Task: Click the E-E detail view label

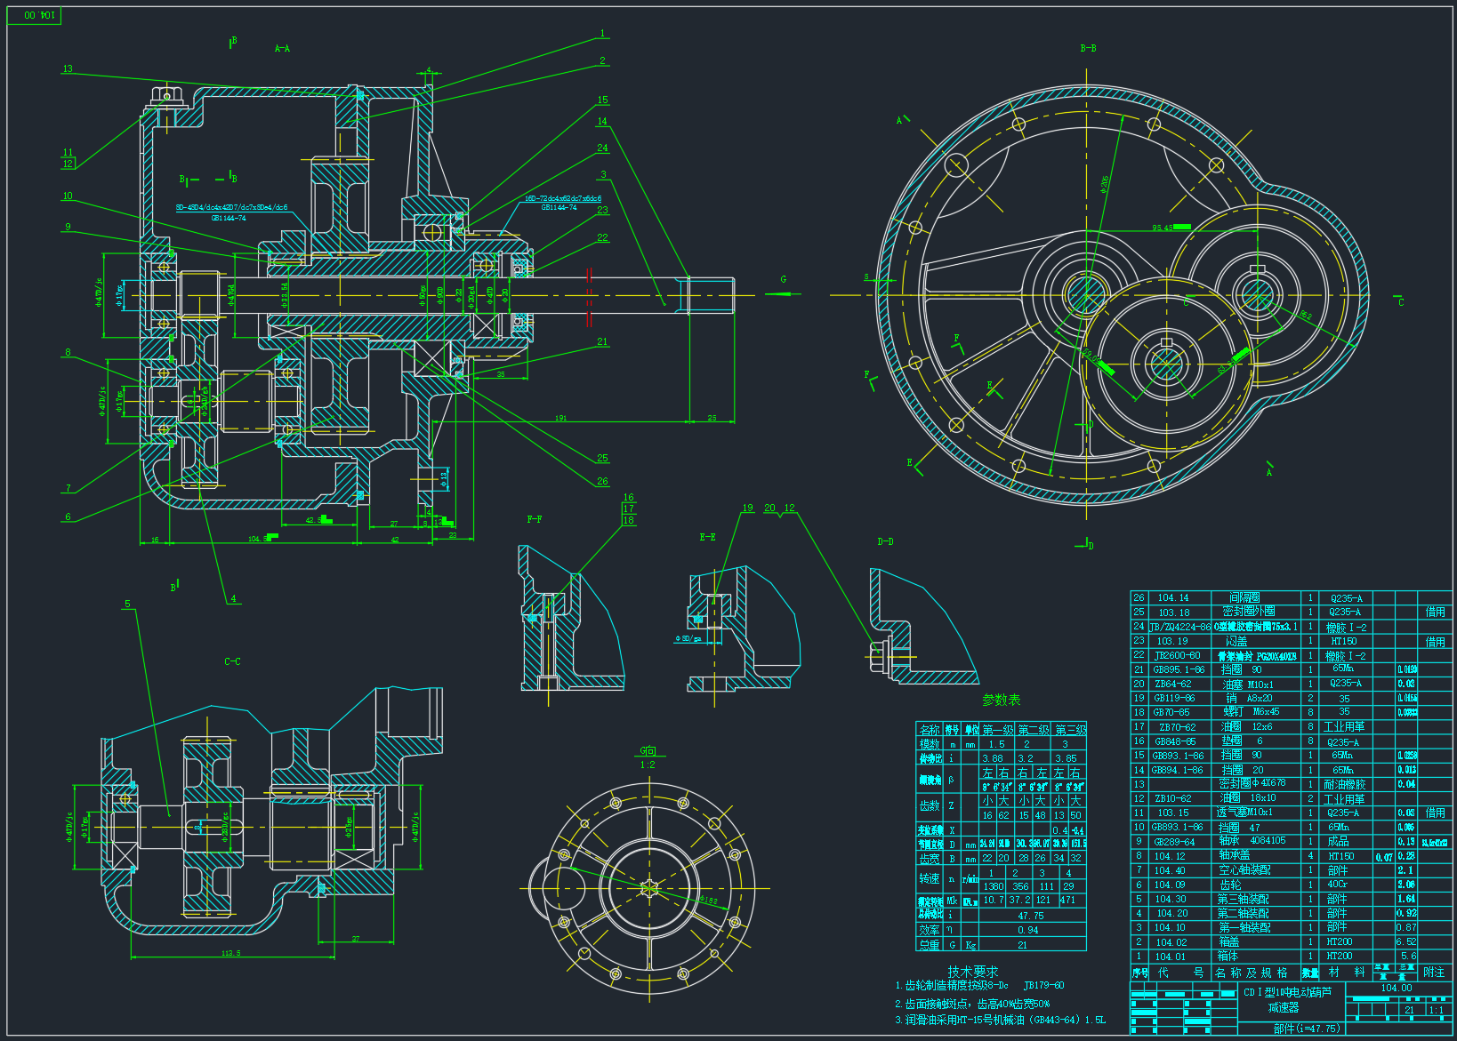Action: 707,537
